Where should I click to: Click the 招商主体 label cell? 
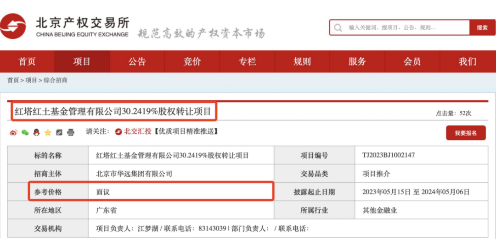(48, 174)
